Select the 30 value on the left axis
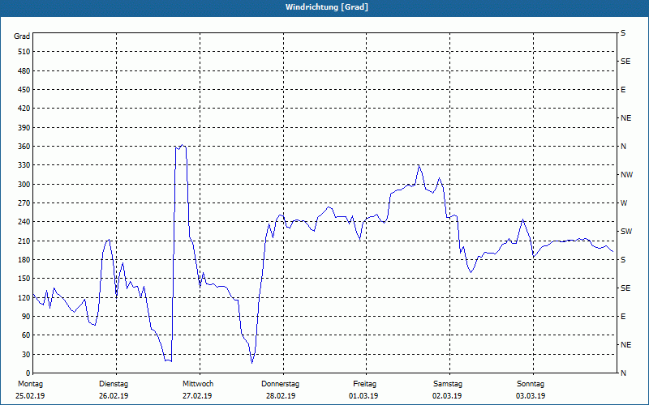 (x=26, y=354)
